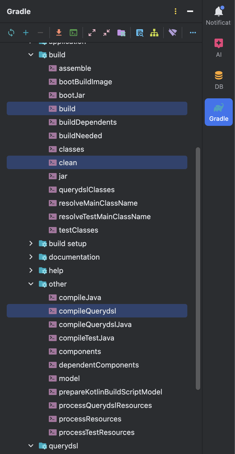
Task: Select the Gradle project folder icon in toolbar
Action: click(x=121, y=33)
